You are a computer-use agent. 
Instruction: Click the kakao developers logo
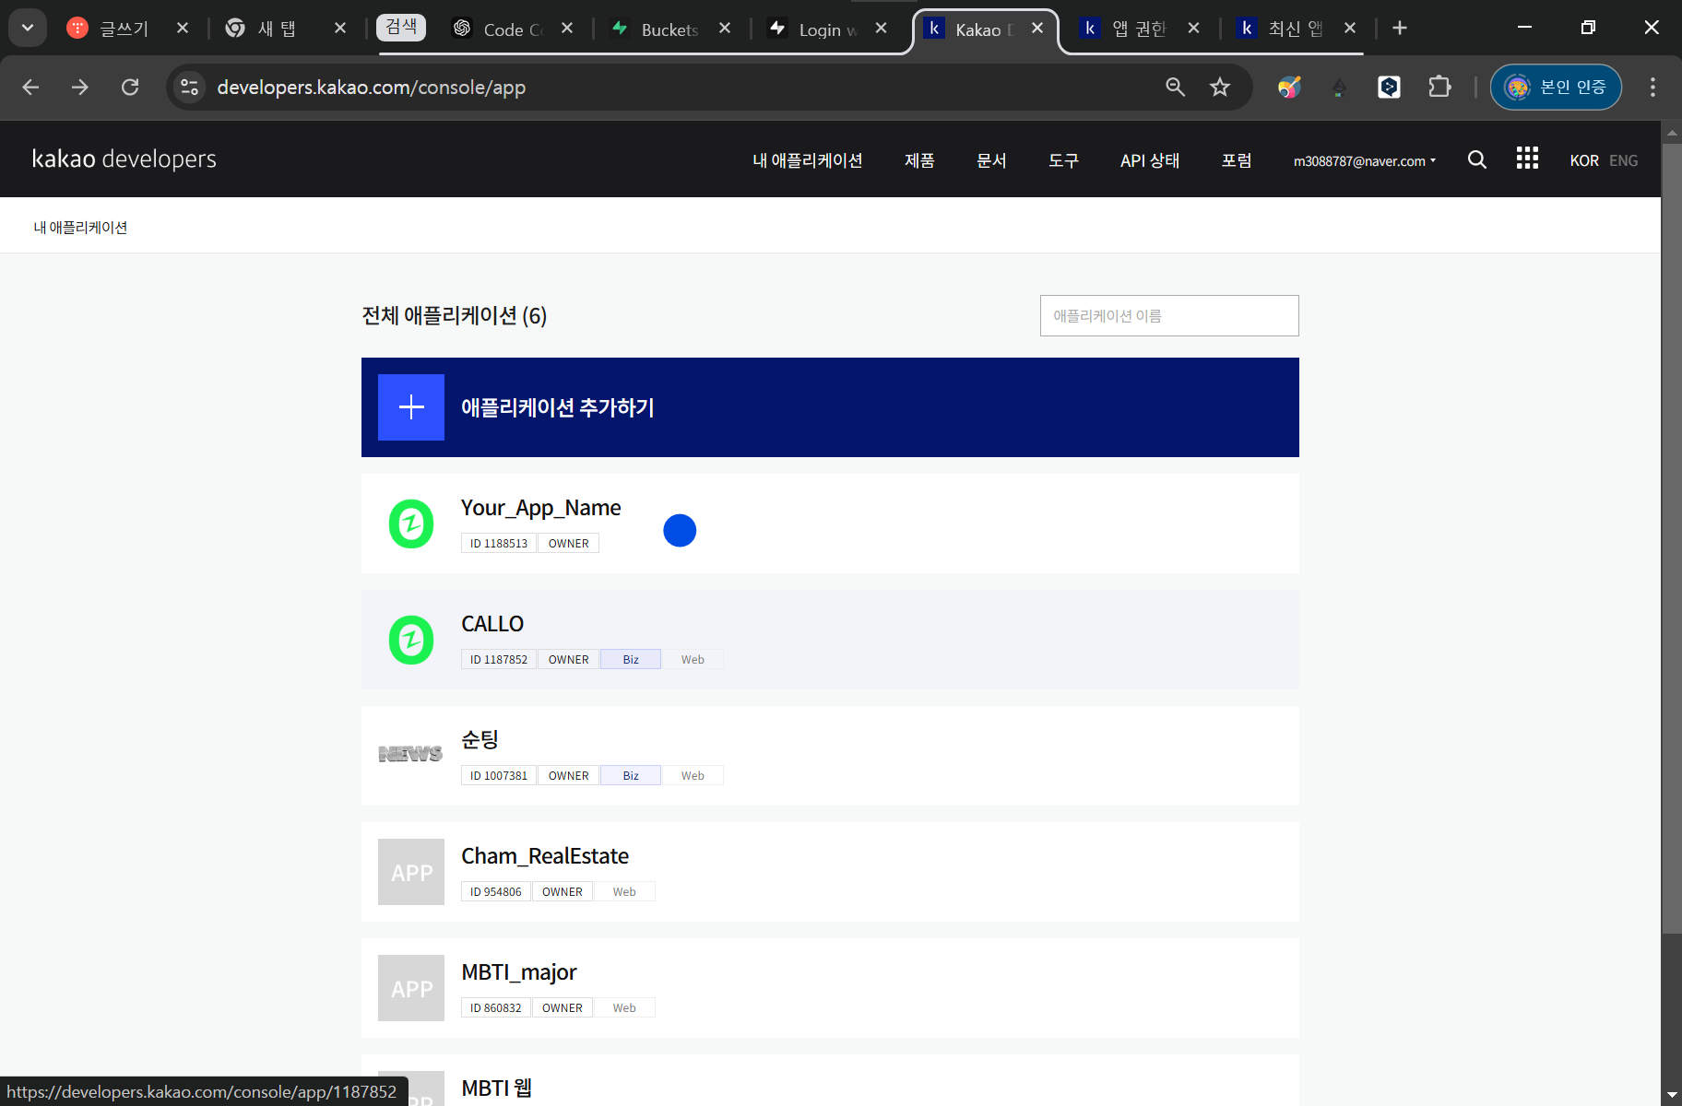pyautogui.click(x=124, y=159)
